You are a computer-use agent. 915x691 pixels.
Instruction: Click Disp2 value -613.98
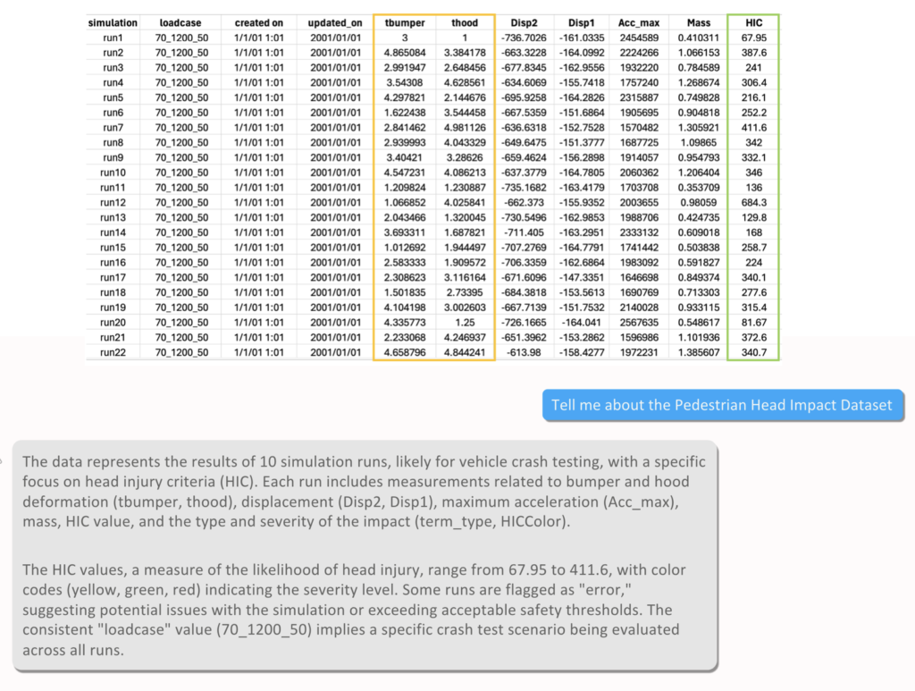click(x=524, y=352)
